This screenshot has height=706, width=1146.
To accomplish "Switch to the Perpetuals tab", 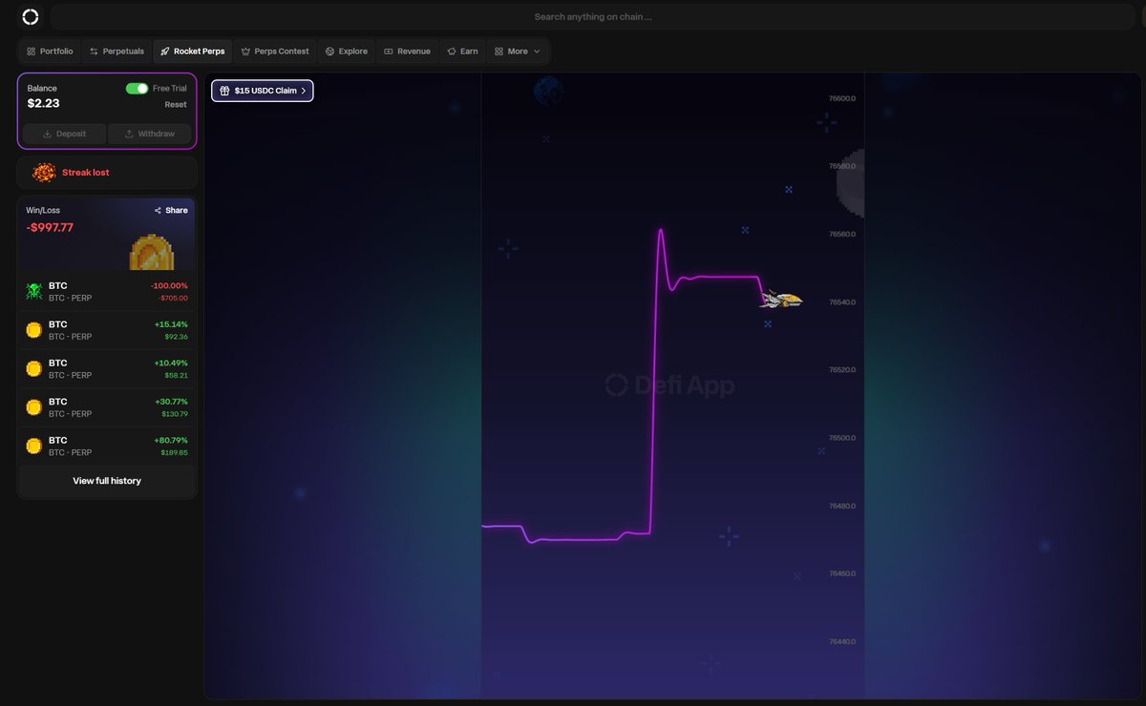I will (x=117, y=52).
